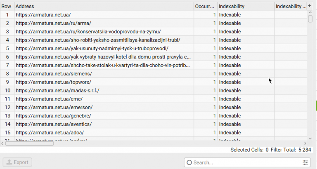
Task: Click the Row column header
Action: tap(7, 7)
